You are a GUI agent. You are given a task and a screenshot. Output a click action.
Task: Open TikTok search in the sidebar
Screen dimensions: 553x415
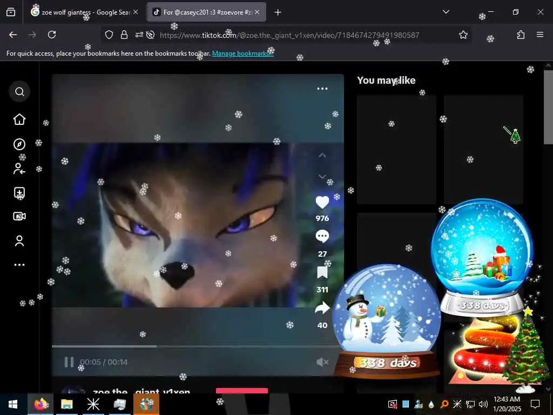tap(19, 92)
